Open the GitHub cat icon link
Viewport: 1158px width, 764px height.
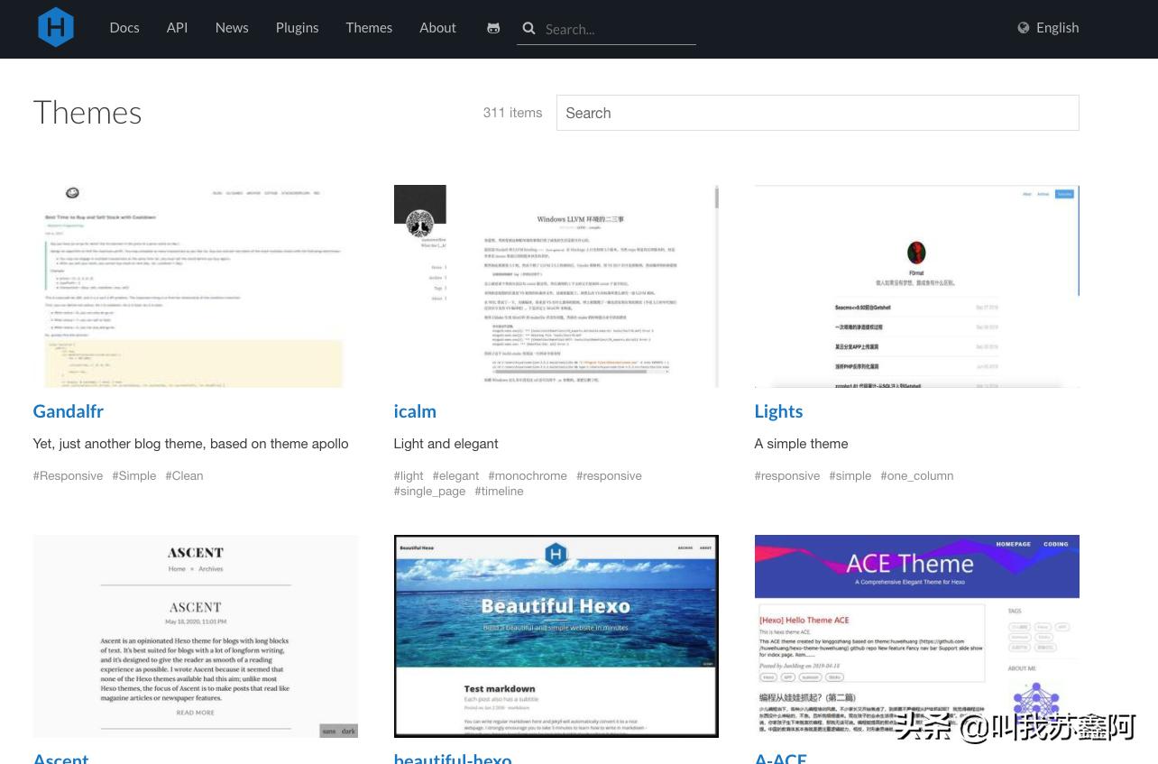[493, 28]
